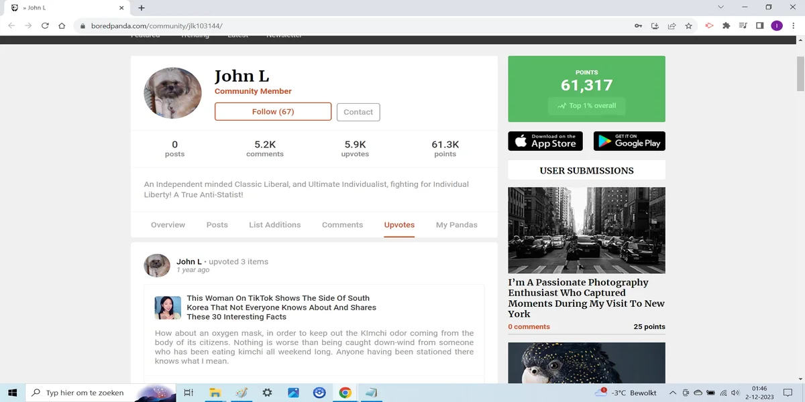Open the TikTok woman article thumbnail
This screenshot has width=805, height=402.
click(x=168, y=308)
